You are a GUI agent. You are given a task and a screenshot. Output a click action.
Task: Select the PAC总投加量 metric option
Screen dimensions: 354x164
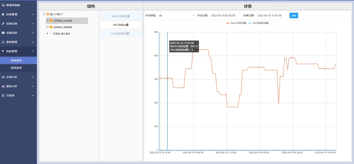[121, 25]
